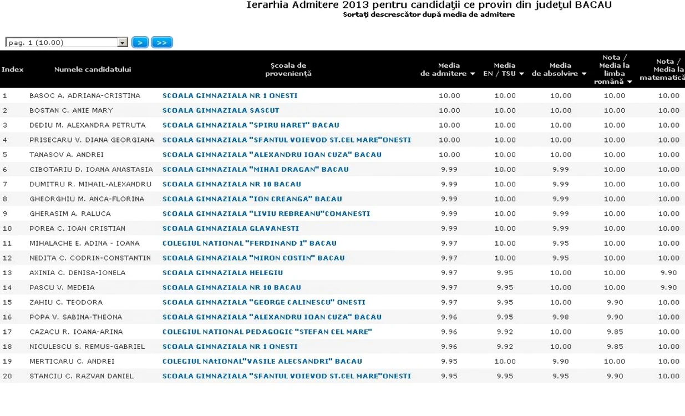
Task: Click the Index column header
Action: pyautogui.click(x=13, y=69)
